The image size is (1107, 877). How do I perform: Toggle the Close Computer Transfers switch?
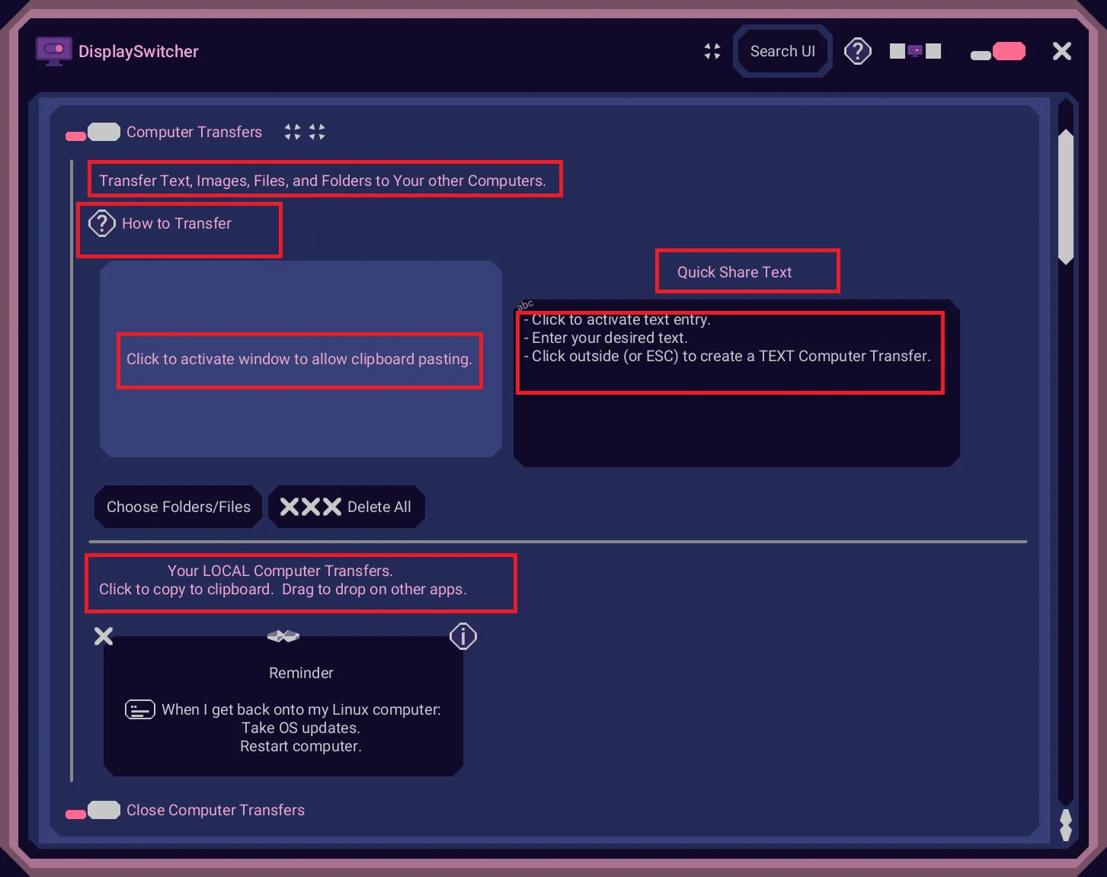[x=93, y=811]
